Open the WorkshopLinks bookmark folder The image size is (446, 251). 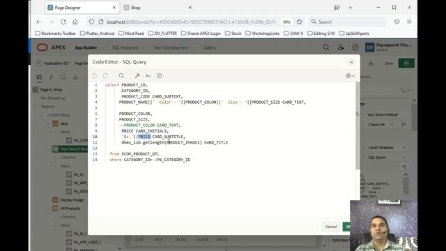tap(263, 33)
